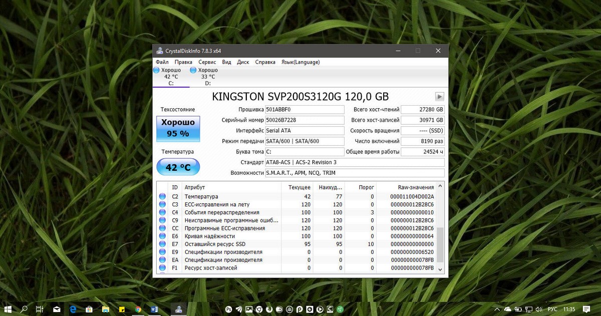Screen dimensions: 601x316
Task: Click the Атрибут column header
Action: pyautogui.click(x=231, y=187)
